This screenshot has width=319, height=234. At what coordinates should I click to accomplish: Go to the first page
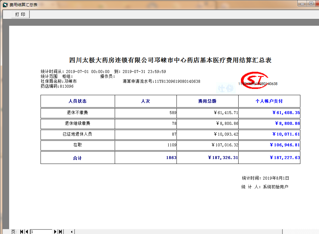click(22, 232)
